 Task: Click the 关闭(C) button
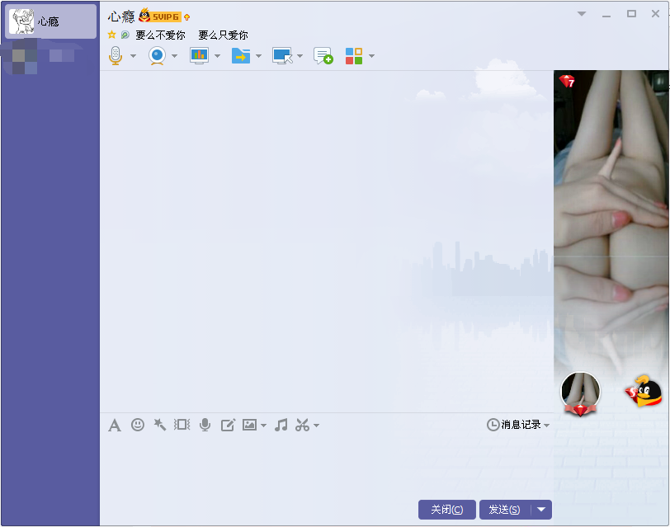click(447, 510)
